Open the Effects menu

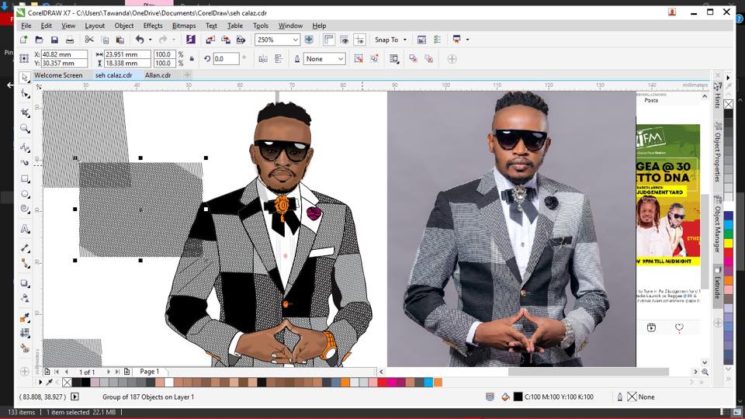pyautogui.click(x=153, y=26)
